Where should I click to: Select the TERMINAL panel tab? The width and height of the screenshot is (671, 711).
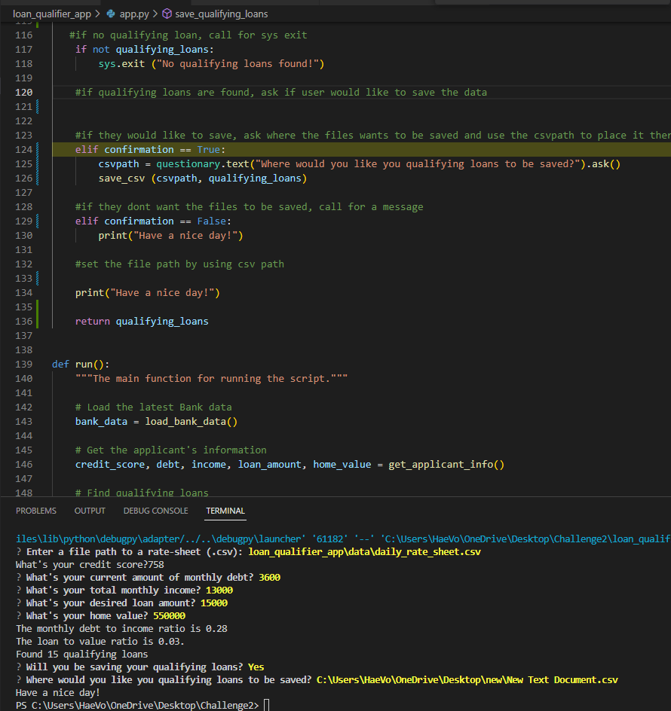click(225, 511)
